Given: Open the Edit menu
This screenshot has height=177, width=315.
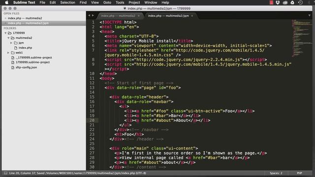Looking at the screenshot, I should [53, 2].
